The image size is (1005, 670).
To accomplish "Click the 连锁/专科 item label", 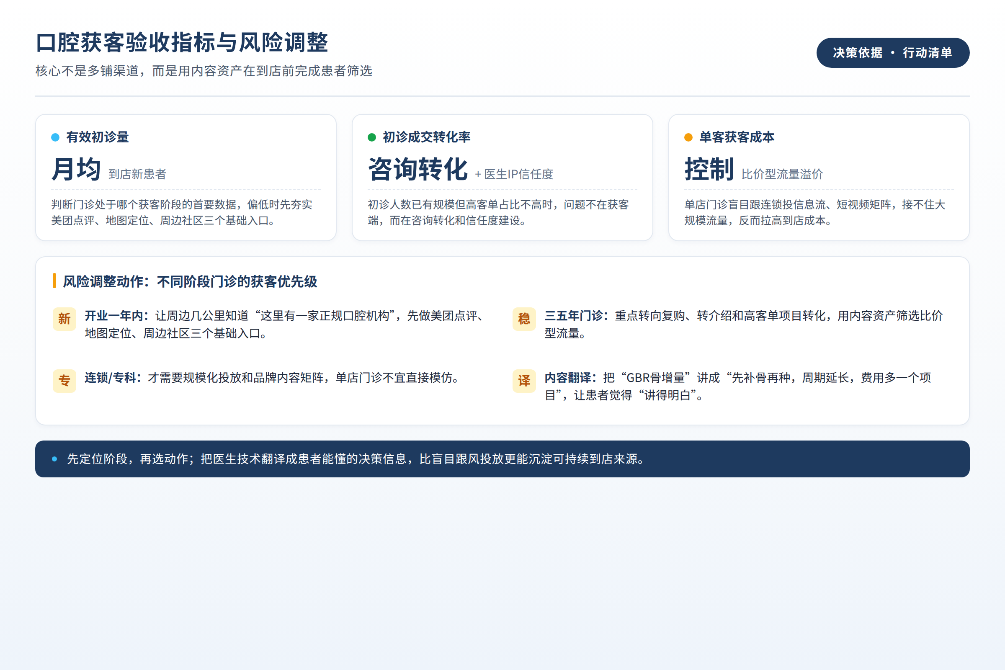I will click(113, 378).
